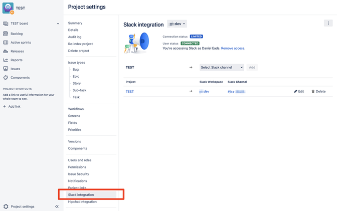Image resolution: width=337 pixels, height=211 pixels.
Task: Expand the TEST board dropdown chevron
Action: coord(58,24)
